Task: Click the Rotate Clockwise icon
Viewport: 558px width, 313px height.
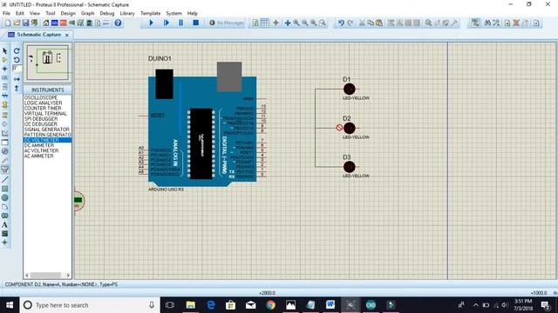Action: [17, 50]
